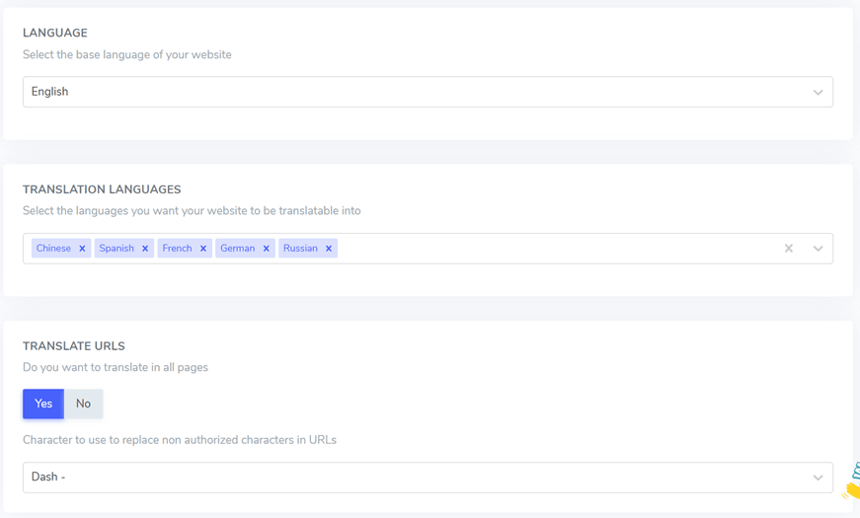Remove the Russian language tag

coord(329,249)
